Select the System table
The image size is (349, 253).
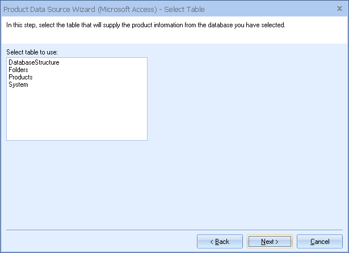(x=19, y=85)
